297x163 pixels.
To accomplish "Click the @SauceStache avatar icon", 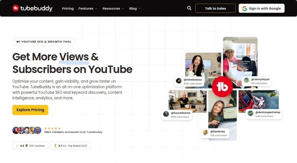I will (x=166, y=114).
